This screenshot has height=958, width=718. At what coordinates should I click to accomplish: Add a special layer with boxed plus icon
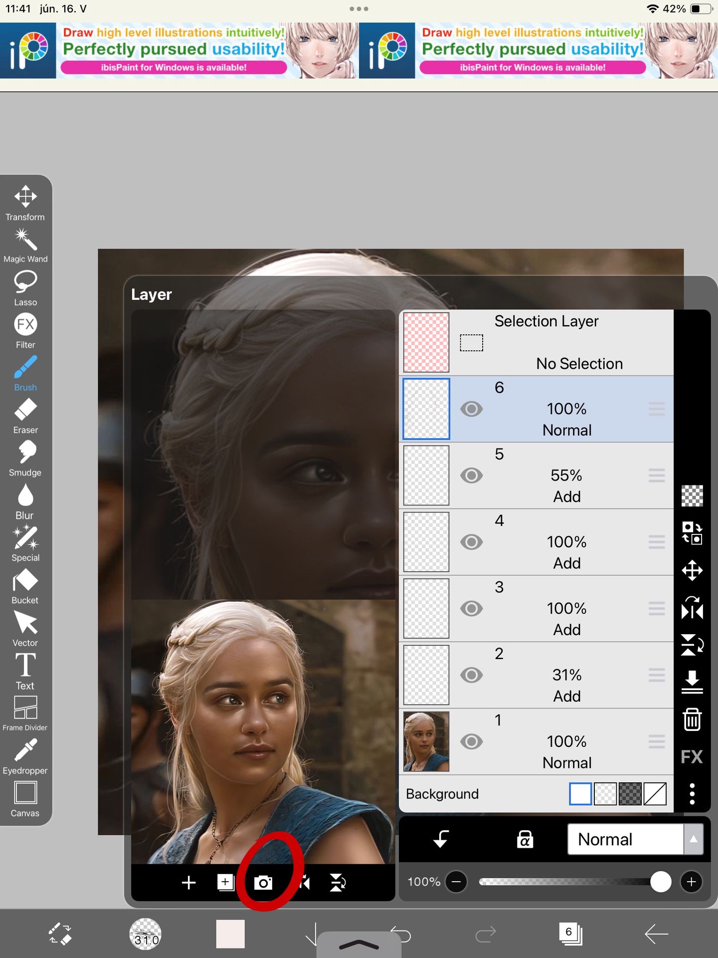[x=225, y=882]
